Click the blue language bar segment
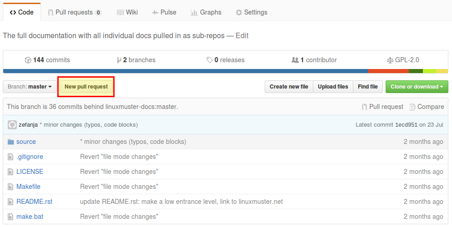The width and height of the screenshot is (452, 227). (x=186, y=71)
